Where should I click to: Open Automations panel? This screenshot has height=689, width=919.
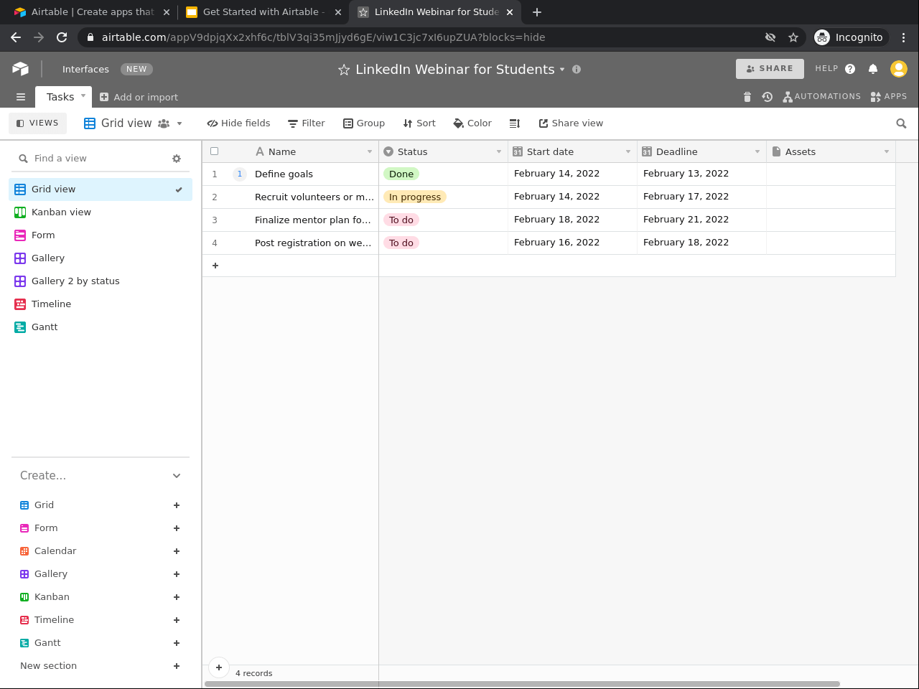[822, 97]
